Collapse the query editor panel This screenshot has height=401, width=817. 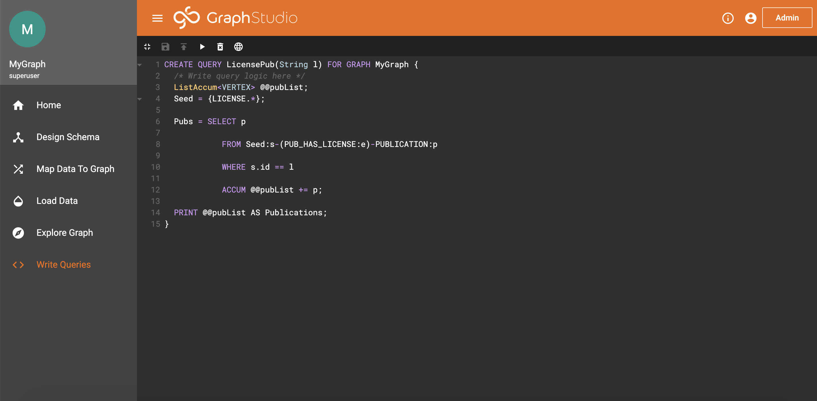[147, 46]
